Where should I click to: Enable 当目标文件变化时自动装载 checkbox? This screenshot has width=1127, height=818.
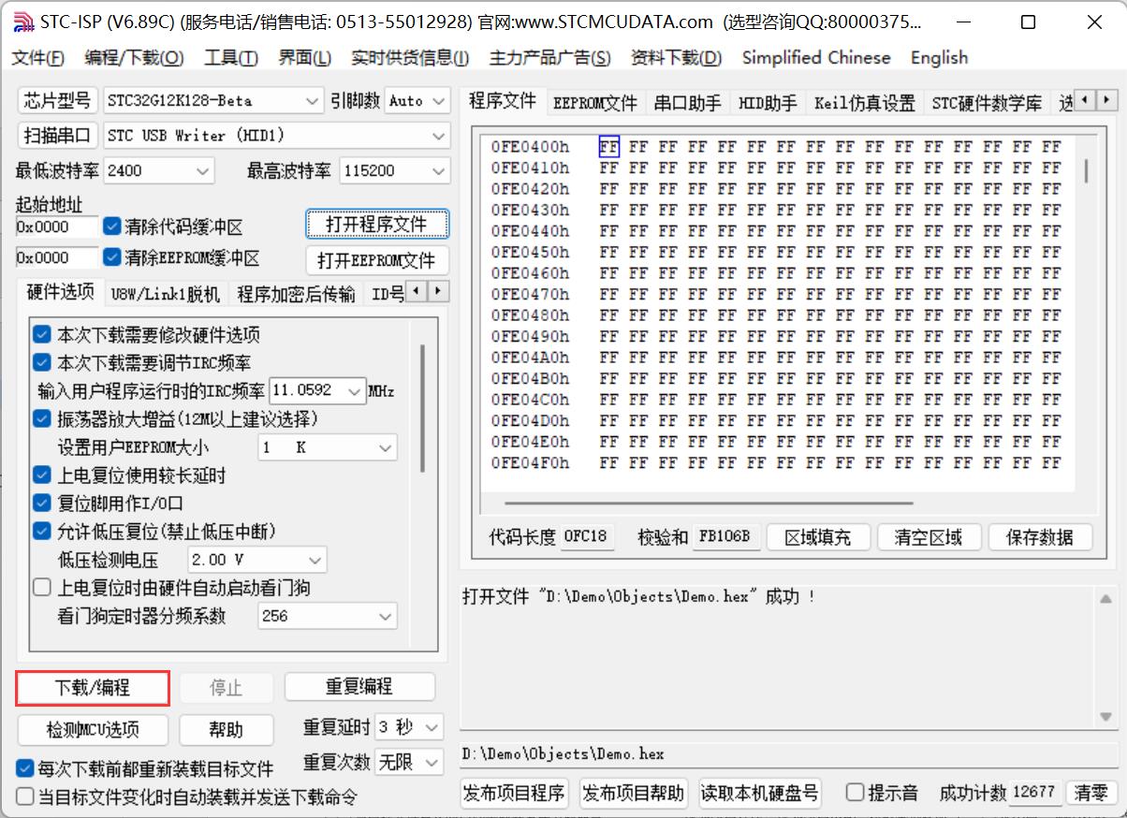point(25,796)
